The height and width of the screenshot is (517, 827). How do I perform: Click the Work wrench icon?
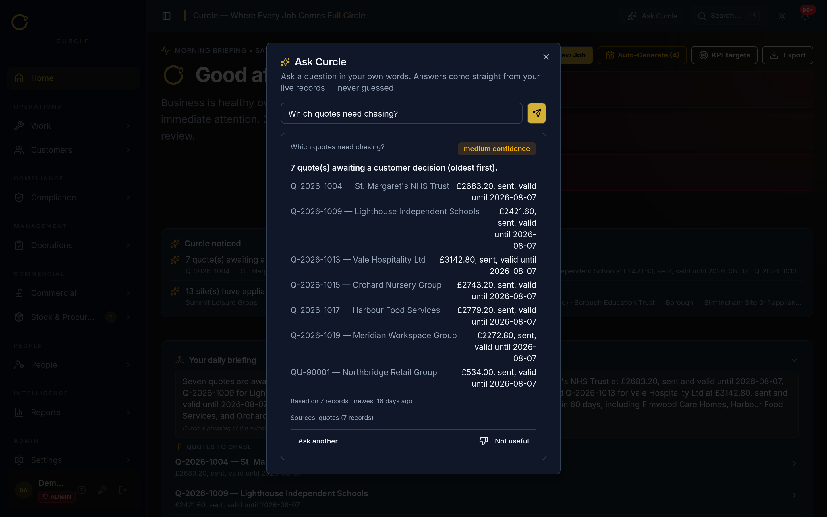(19, 126)
